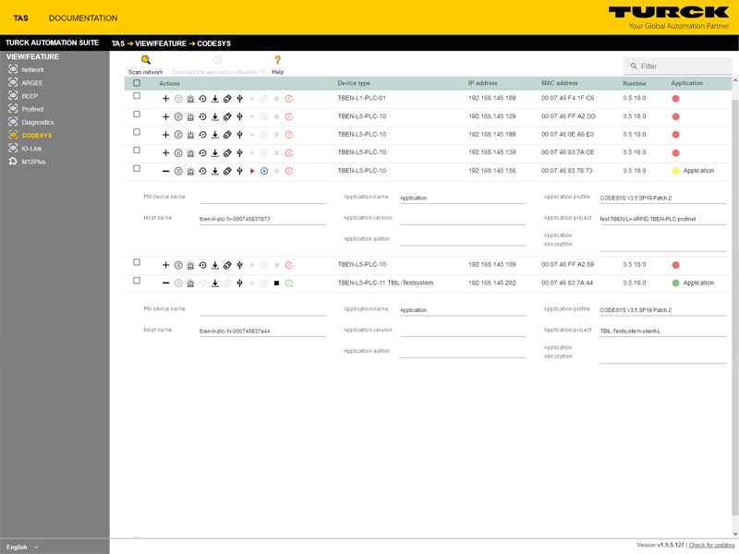Screen dimensions: 739x554
Task: Click the download icon for 192.168.145.156
Action: pos(215,171)
